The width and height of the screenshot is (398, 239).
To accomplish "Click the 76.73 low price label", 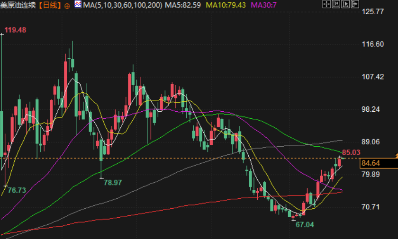I will pyautogui.click(x=17, y=190).
